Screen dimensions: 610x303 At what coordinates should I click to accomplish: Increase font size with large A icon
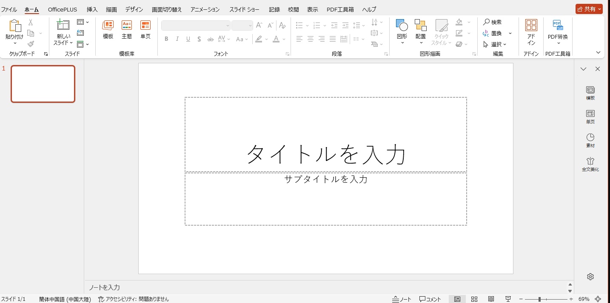point(259,25)
